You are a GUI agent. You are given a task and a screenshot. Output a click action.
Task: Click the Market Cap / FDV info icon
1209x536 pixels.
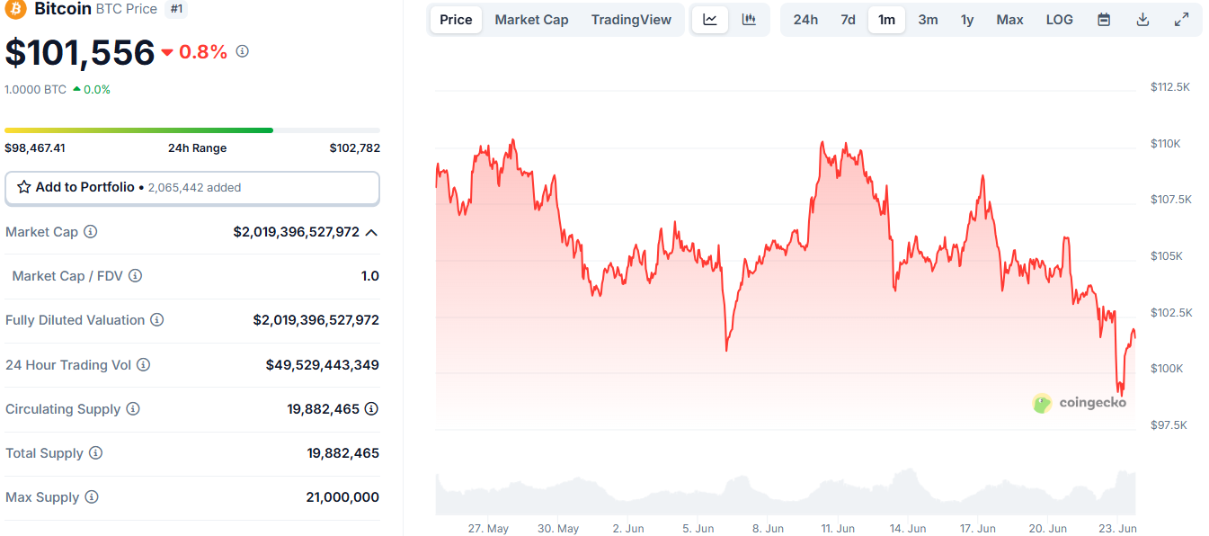point(135,276)
